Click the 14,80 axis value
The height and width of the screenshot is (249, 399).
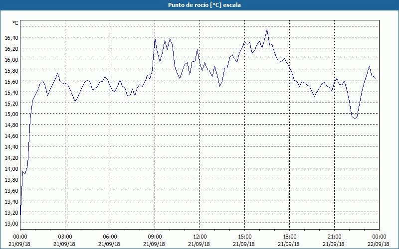point(11,125)
